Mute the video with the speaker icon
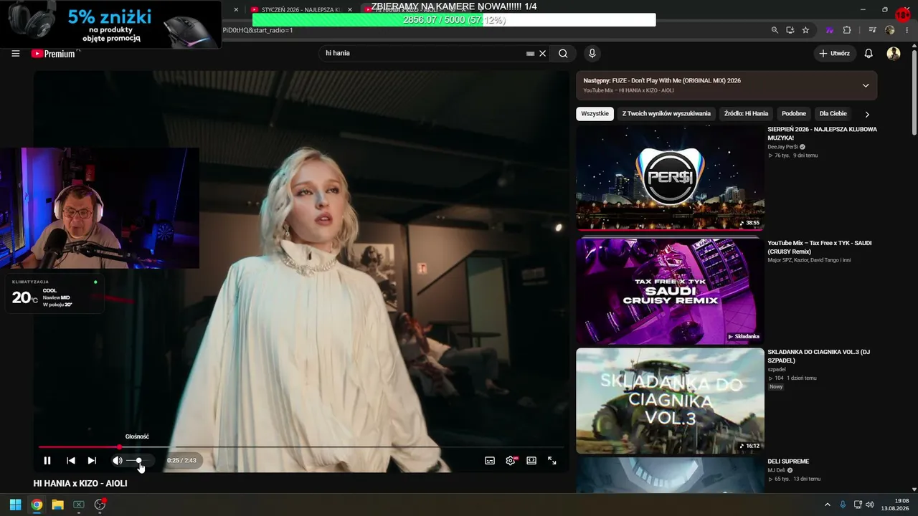The width and height of the screenshot is (918, 516). (x=118, y=461)
